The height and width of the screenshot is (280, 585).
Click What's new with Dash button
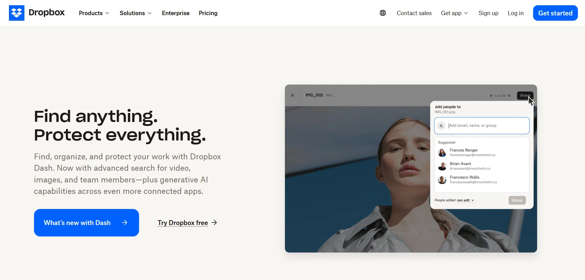86,223
